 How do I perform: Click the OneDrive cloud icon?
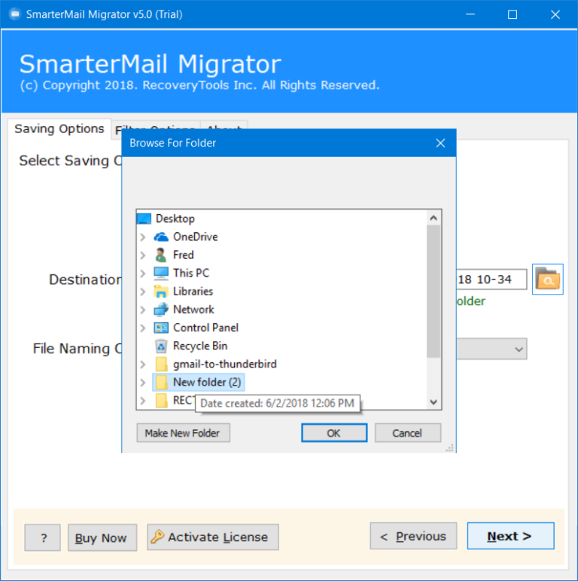[x=161, y=237]
